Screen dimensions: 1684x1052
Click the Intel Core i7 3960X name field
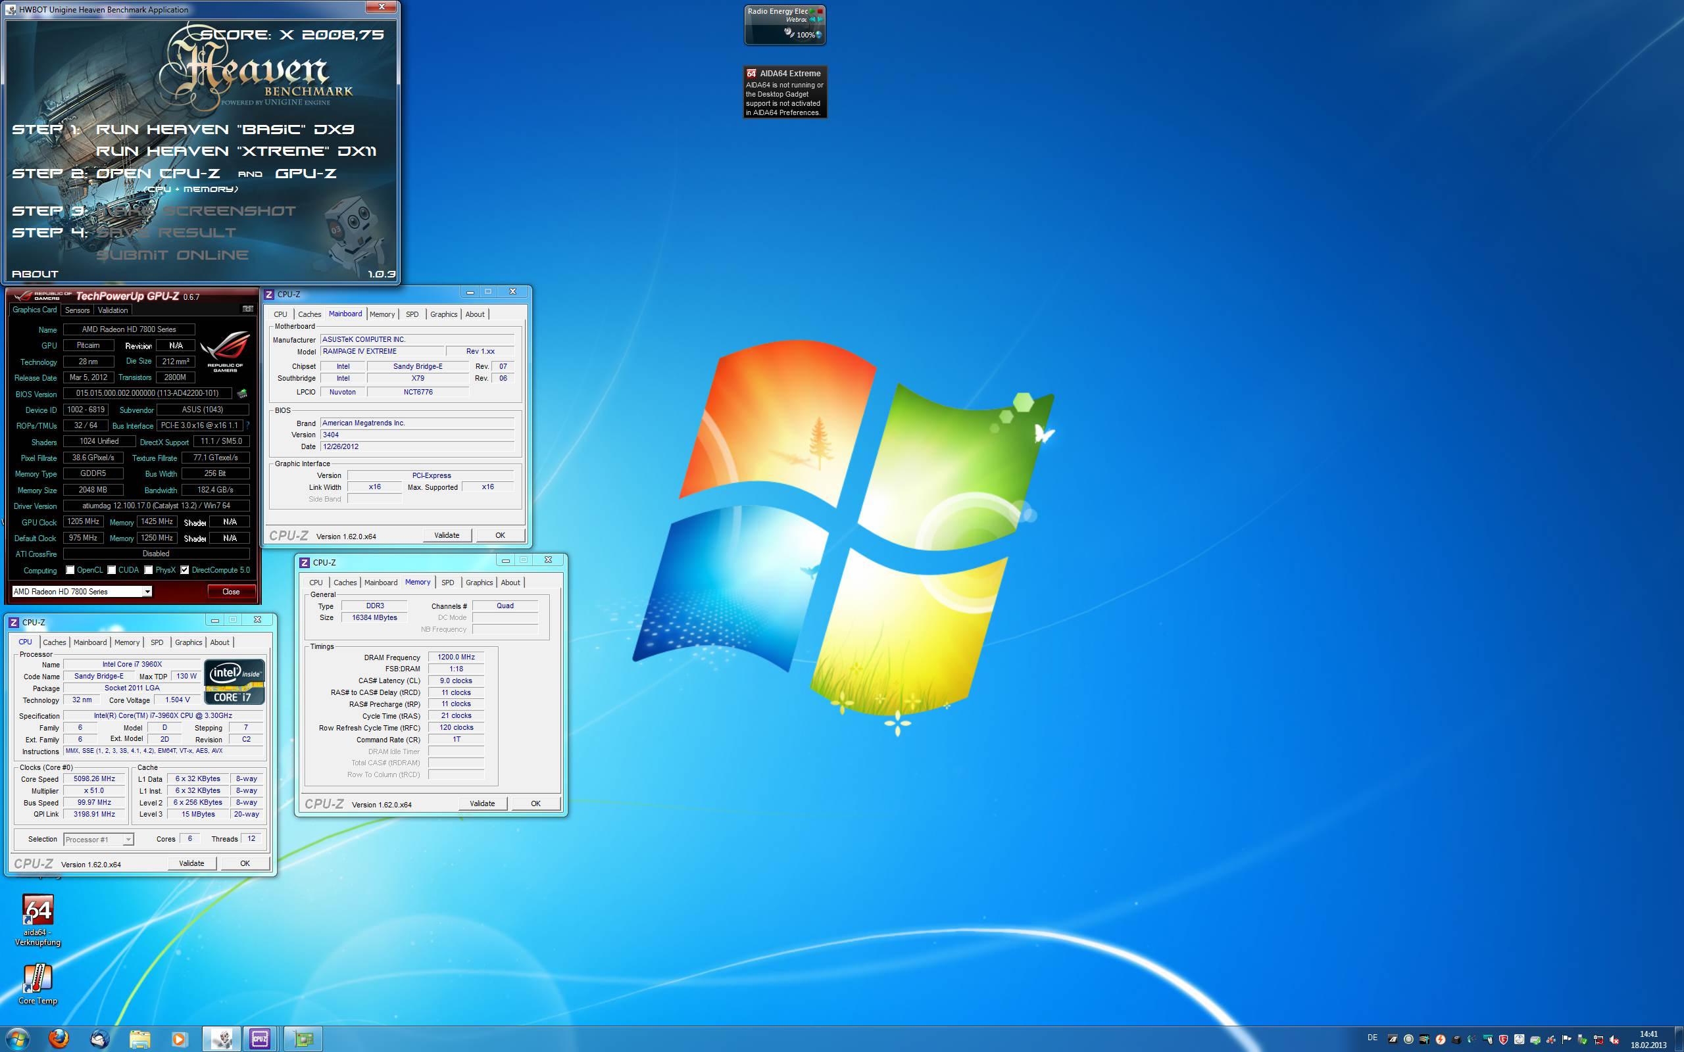pyautogui.click(x=132, y=665)
